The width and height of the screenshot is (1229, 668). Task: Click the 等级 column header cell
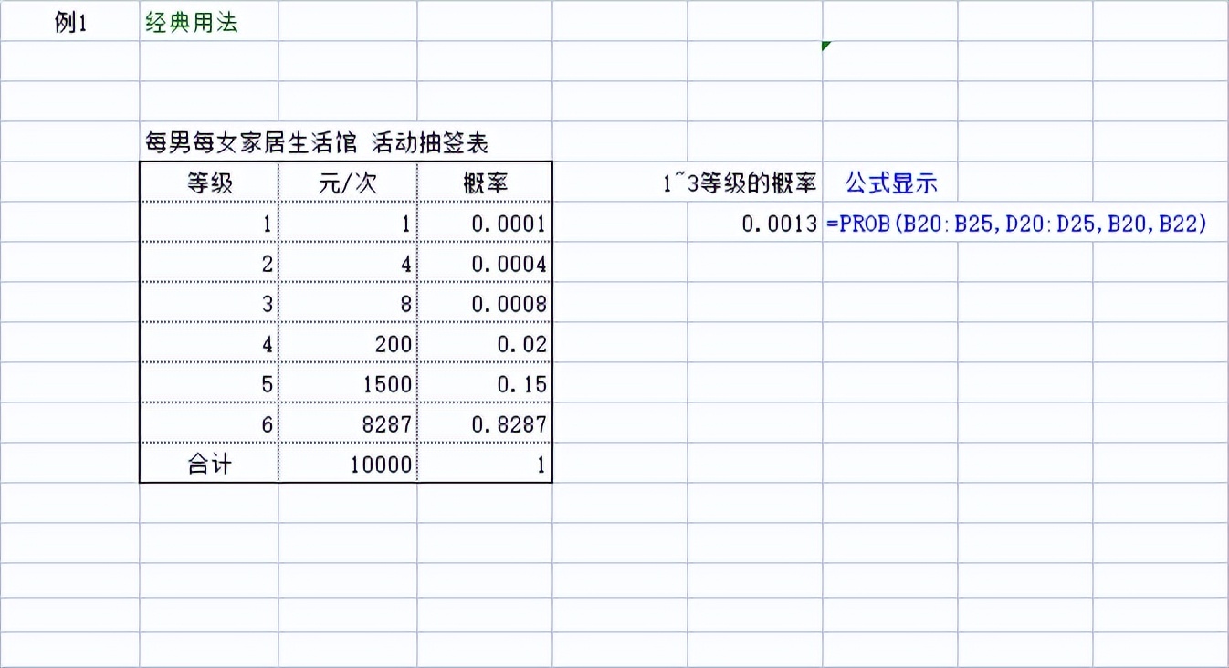click(x=208, y=182)
